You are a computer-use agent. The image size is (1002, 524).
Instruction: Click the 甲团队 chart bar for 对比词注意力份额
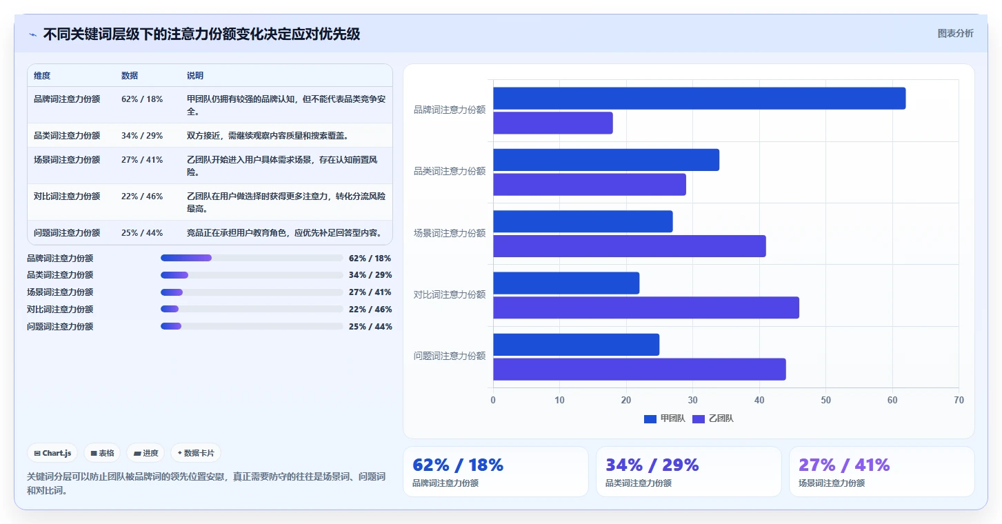(566, 283)
